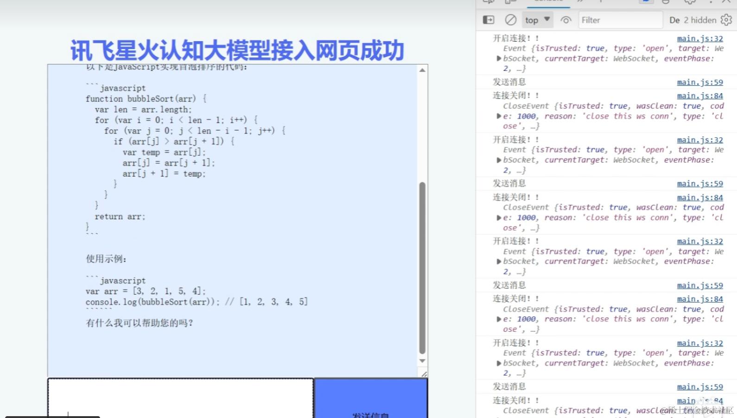Click the text '有什么我可以帮助您的吗?'
This screenshot has width=737, height=418.
click(x=139, y=323)
